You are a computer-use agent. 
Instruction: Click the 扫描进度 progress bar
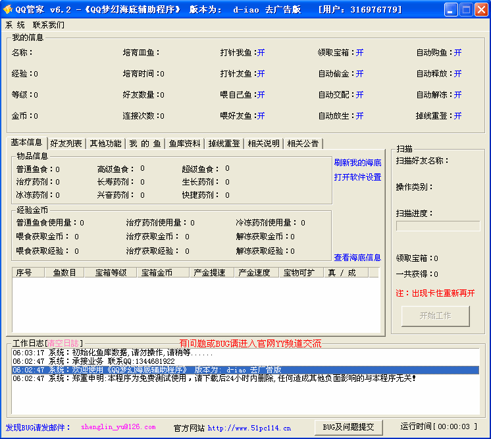coord(438,226)
